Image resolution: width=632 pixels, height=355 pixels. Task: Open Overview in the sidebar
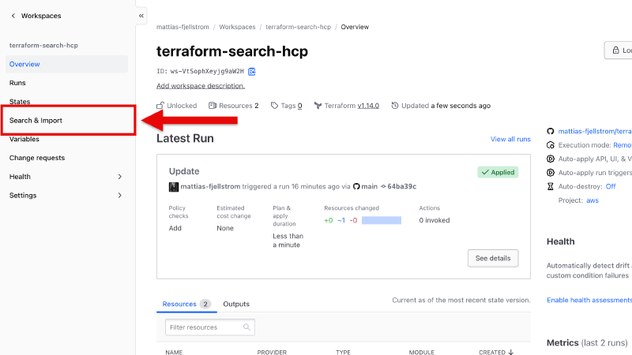[x=67, y=64]
